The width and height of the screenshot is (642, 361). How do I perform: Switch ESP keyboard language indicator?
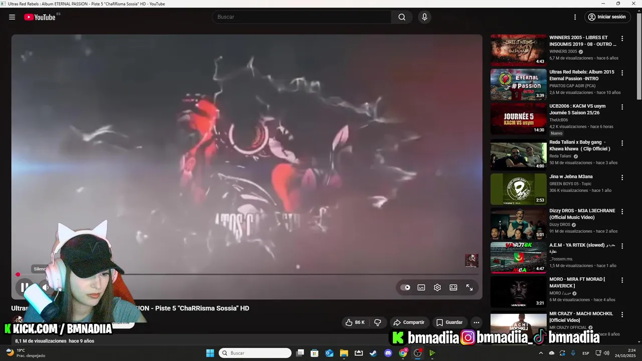coord(586,353)
